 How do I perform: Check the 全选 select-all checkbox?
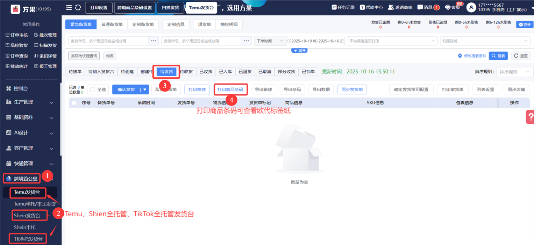coord(93,89)
